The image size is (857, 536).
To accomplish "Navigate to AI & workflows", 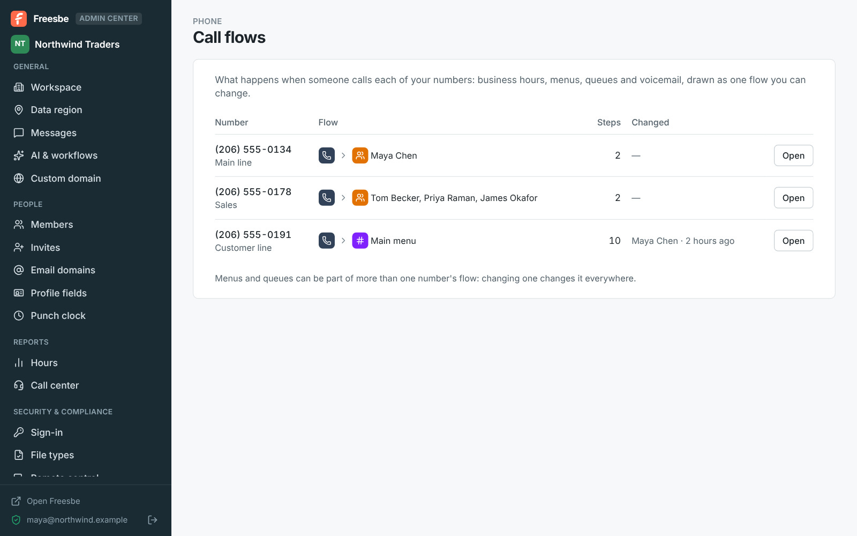I will pos(86,155).
